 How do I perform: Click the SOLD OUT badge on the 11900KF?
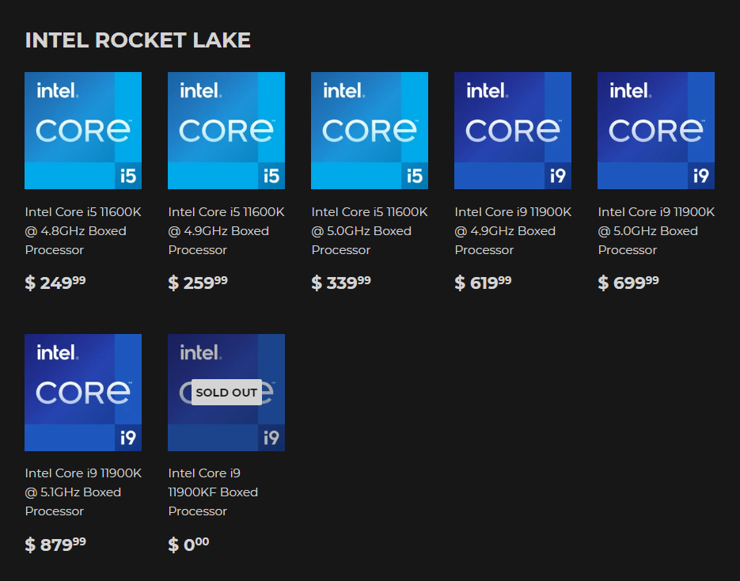click(x=226, y=393)
